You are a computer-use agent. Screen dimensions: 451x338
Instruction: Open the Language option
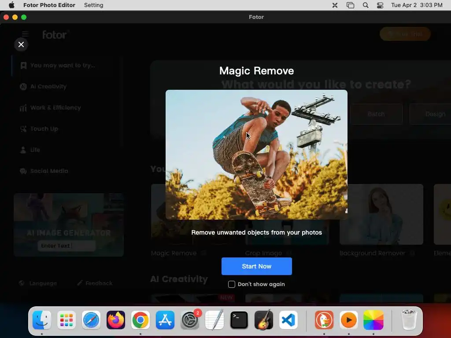[38, 283]
